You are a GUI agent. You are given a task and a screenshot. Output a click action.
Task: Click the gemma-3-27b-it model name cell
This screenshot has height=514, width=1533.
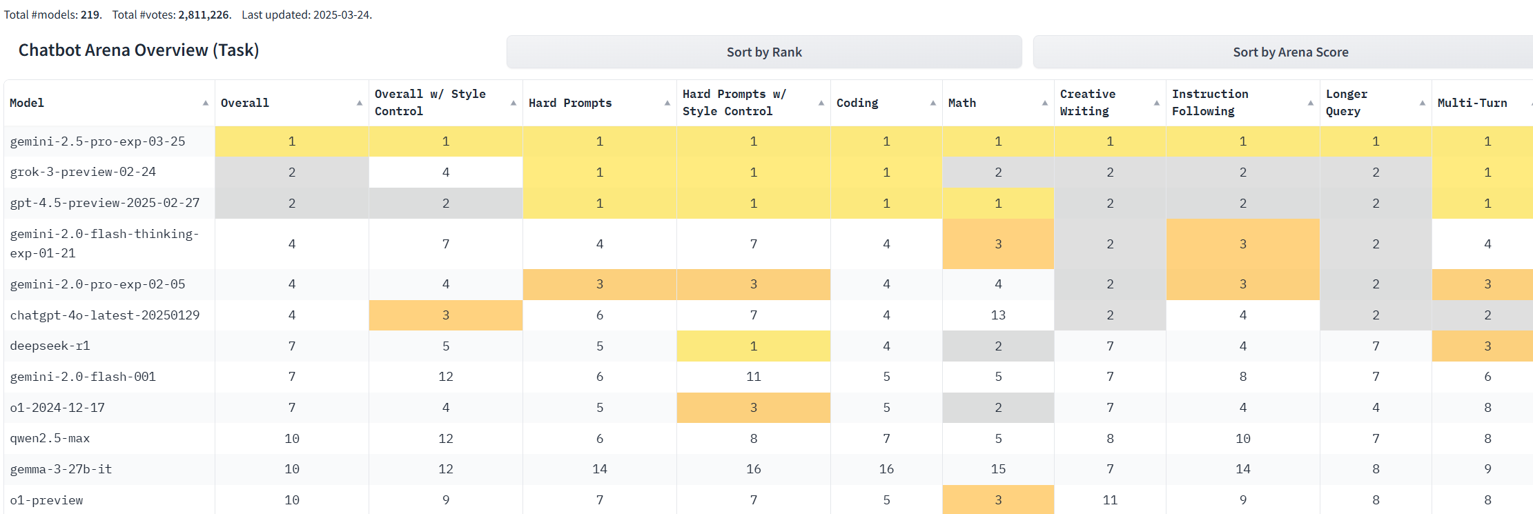click(x=61, y=469)
